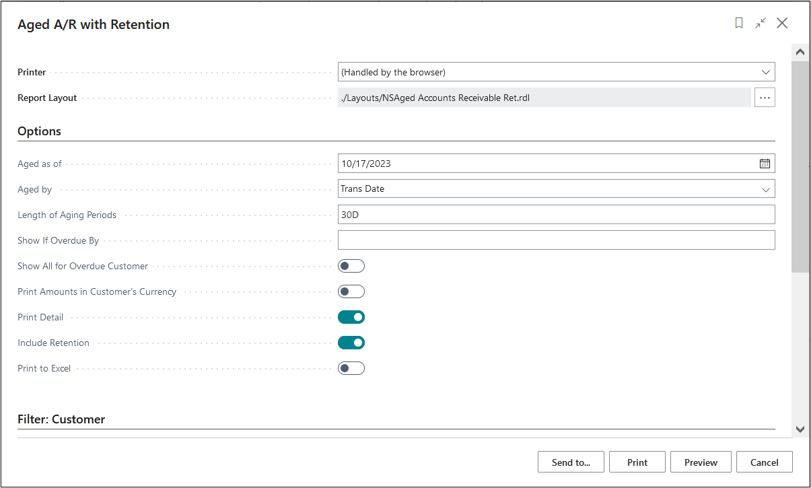Click the Print button
This screenshot has width=811, height=488.
tap(637, 462)
